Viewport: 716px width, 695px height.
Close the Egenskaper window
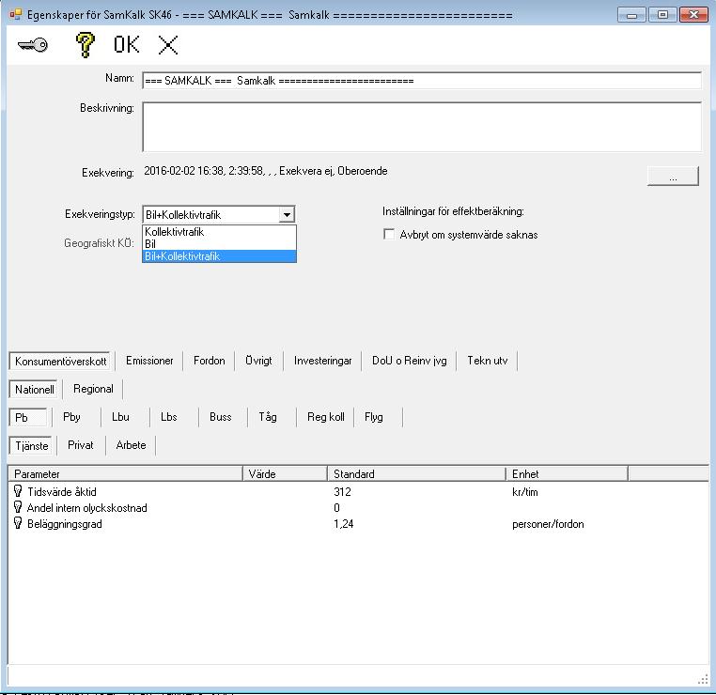(x=693, y=15)
